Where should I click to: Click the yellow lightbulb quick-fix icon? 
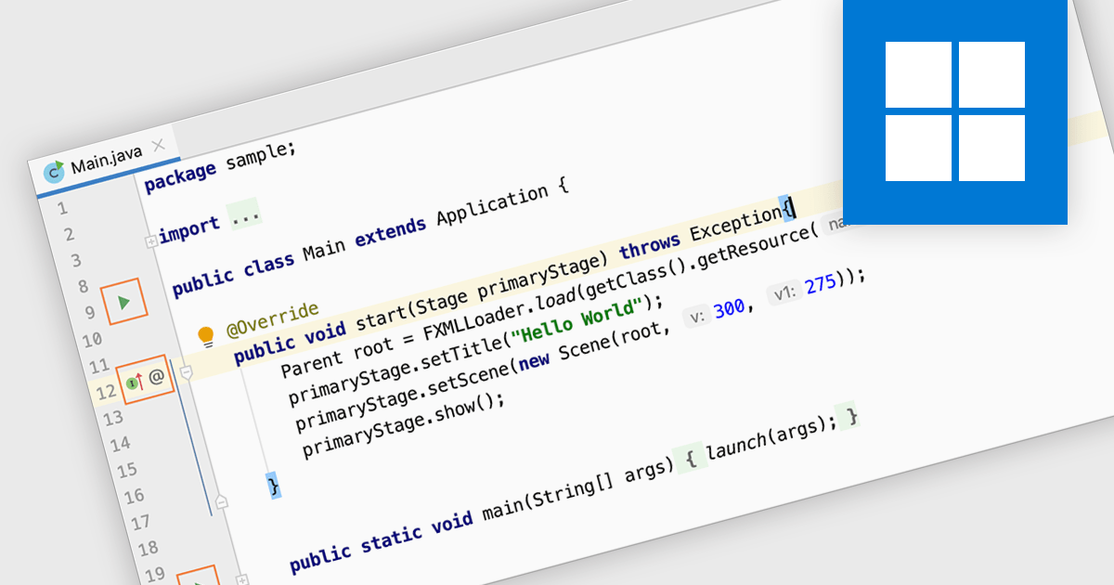pos(206,337)
